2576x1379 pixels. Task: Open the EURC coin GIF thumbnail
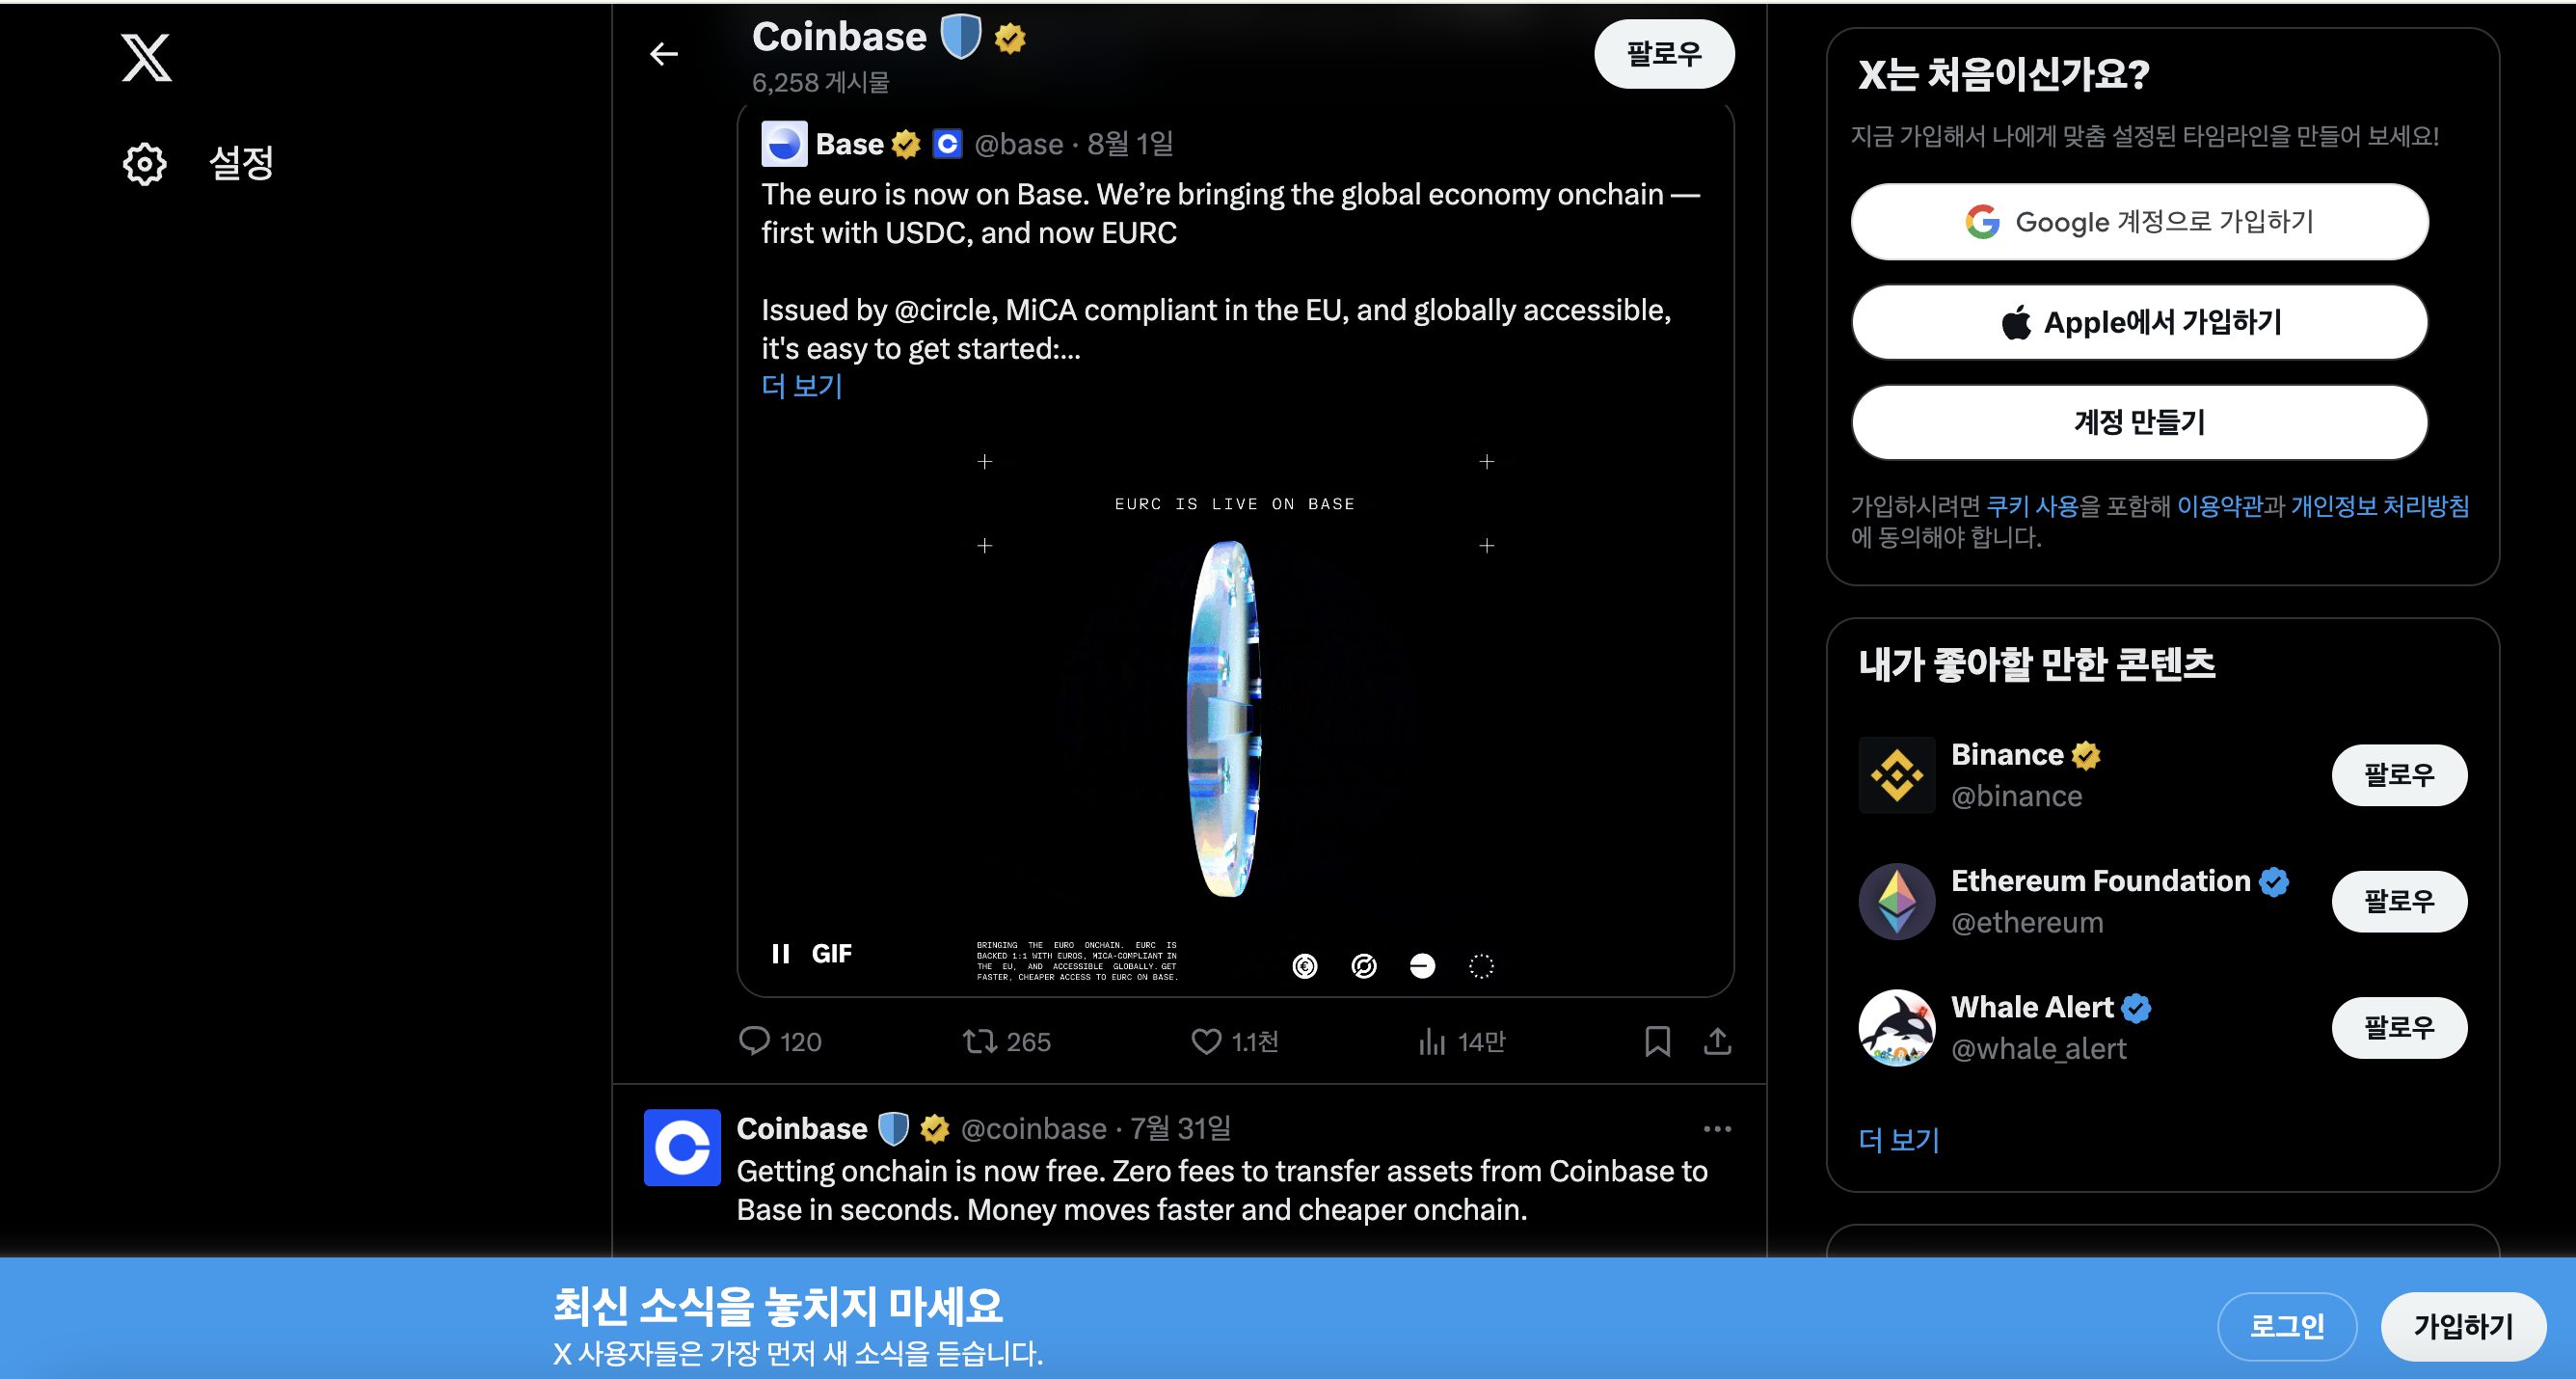[1235, 710]
